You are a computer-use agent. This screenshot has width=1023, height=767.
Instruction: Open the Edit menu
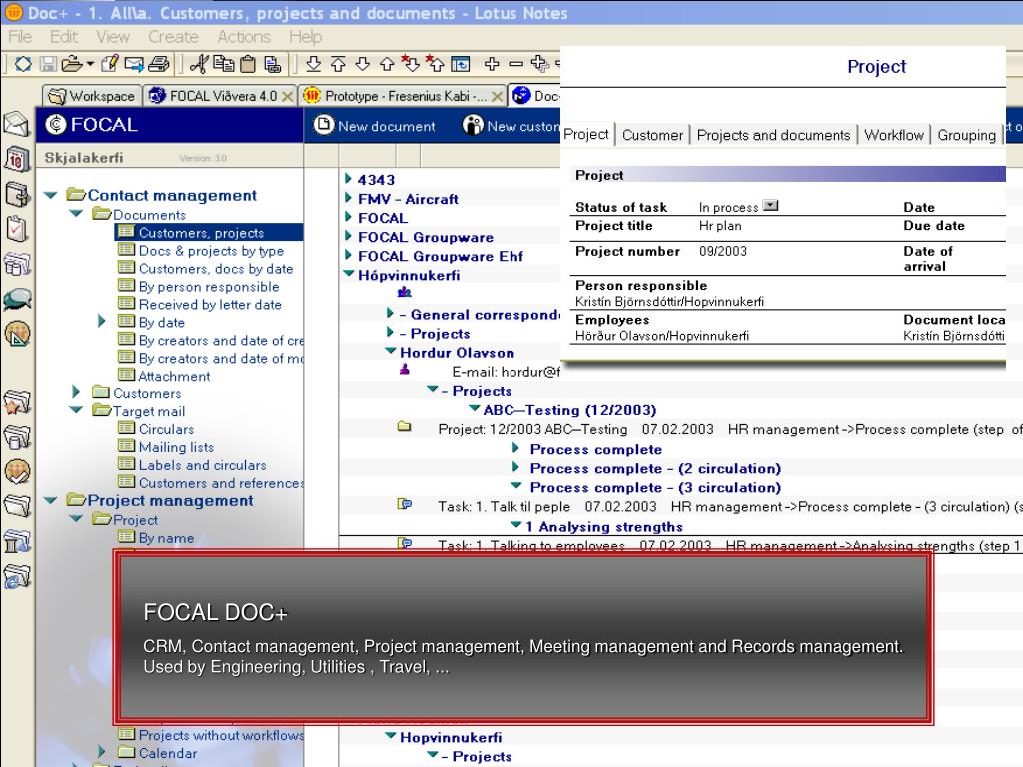click(x=64, y=37)
